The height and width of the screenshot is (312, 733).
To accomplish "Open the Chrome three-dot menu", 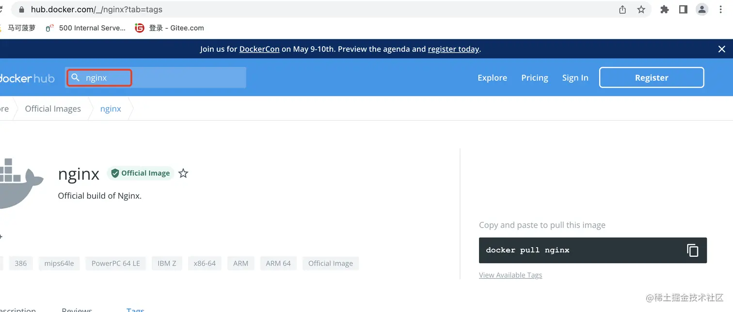I will 720,10.
